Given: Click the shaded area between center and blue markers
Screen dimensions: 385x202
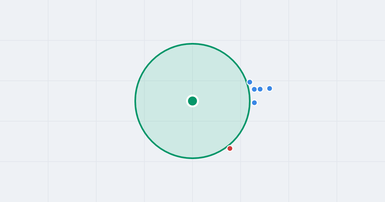Looking at the screenshot, I should [225, 96].
